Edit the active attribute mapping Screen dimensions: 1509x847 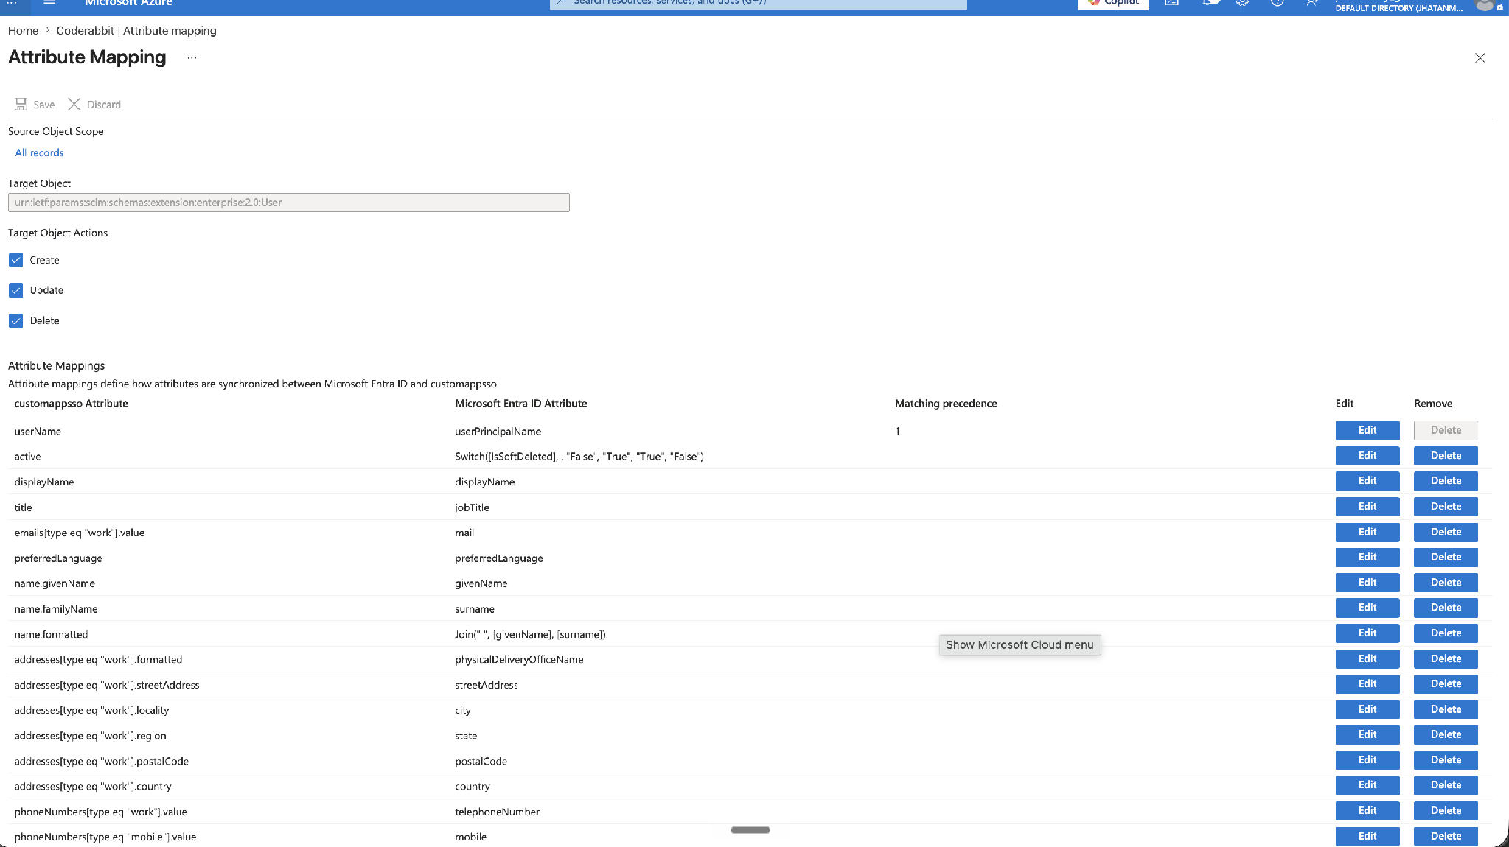click(1367, 456)
